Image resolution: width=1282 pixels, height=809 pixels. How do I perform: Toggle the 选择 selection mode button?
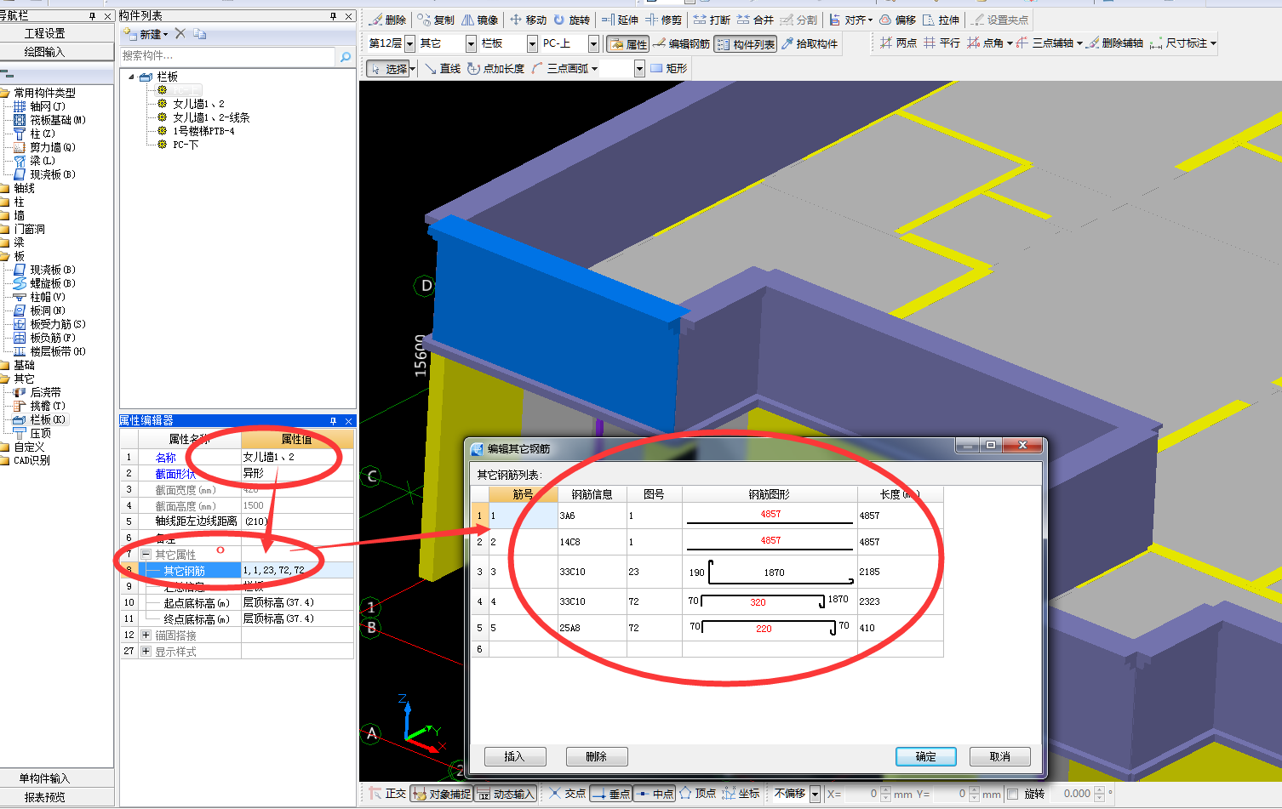coord(388,68)
